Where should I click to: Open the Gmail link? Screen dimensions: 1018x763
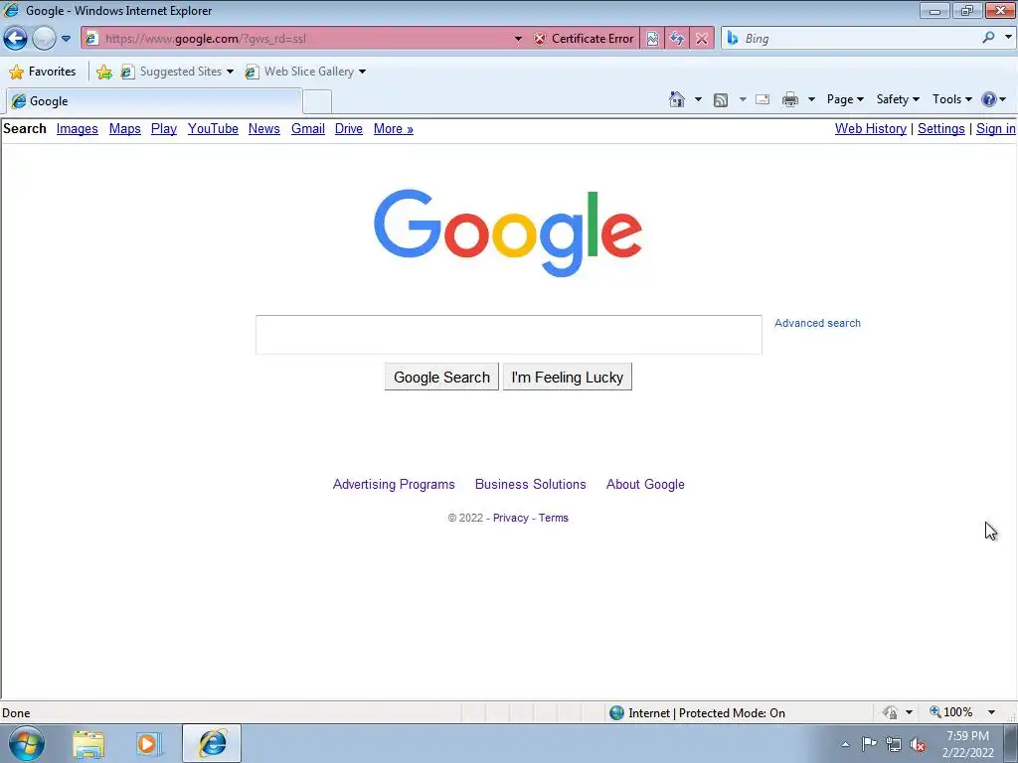pyautogui.click(x=308, y=128)
